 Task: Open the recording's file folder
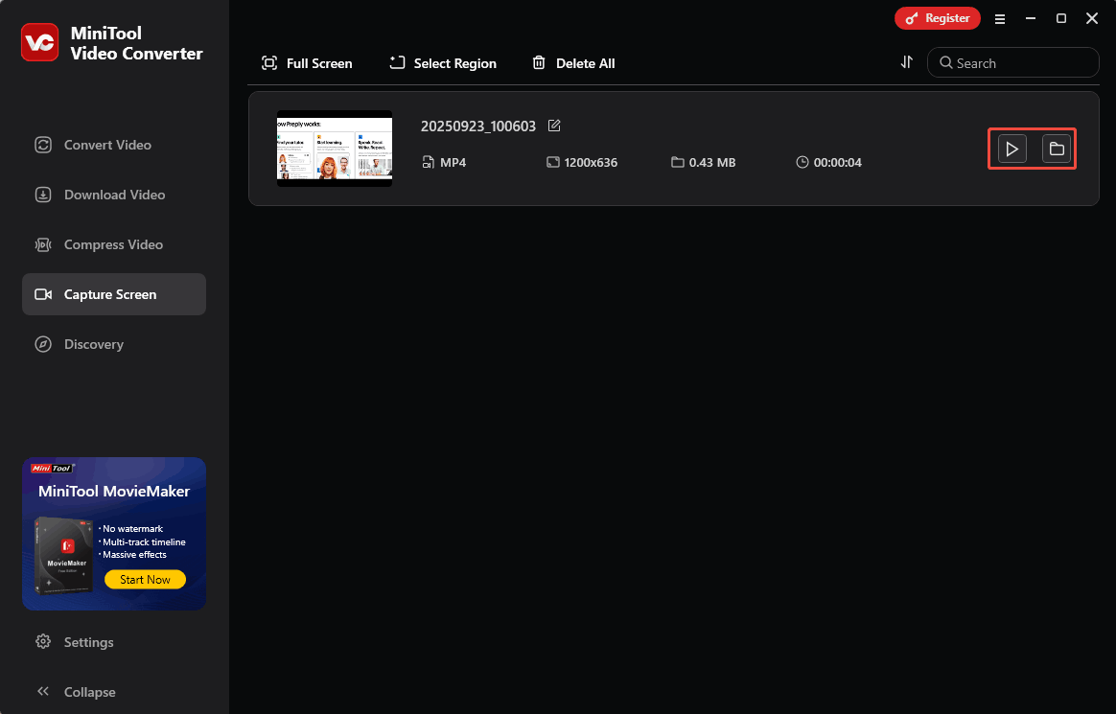pos(1057,149)
